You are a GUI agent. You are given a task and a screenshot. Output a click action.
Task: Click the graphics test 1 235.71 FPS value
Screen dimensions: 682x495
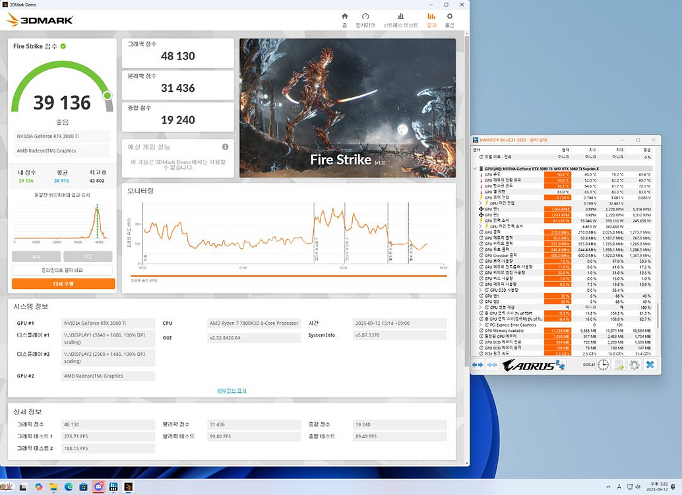coord(108,436)
